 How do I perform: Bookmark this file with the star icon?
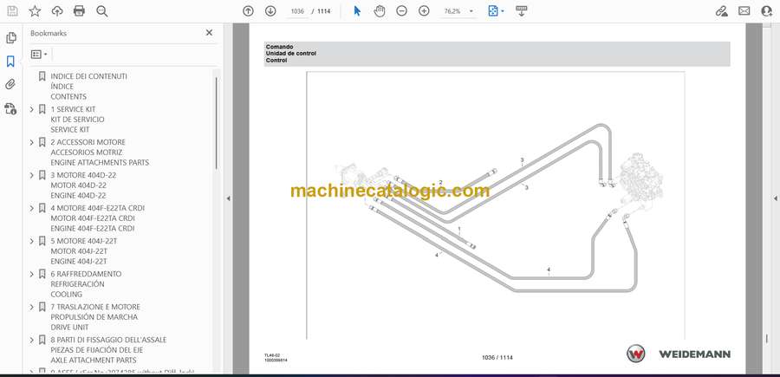click(x=35, y=11)
